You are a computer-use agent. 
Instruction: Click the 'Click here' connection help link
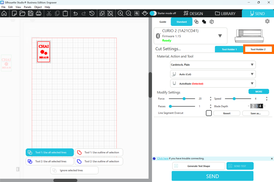click(x=162, y=158)
